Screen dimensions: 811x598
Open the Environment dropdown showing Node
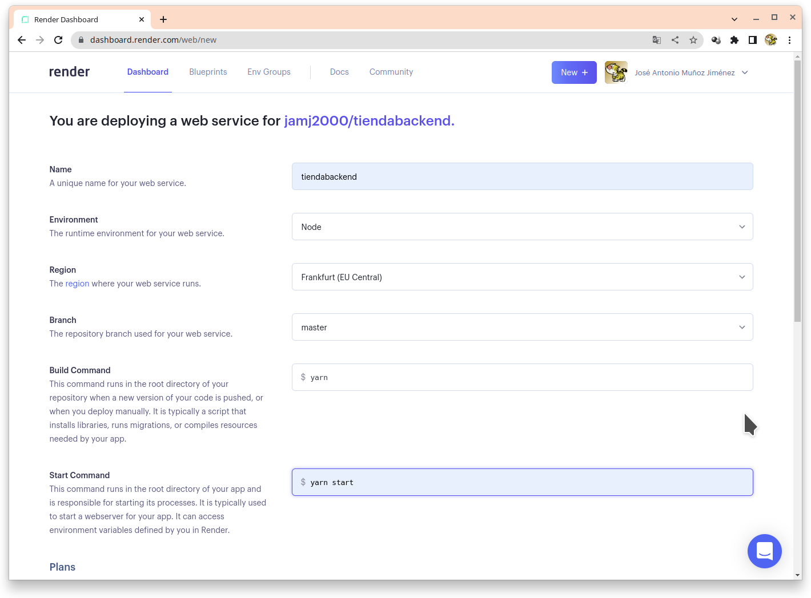click(x=522, y=227)
